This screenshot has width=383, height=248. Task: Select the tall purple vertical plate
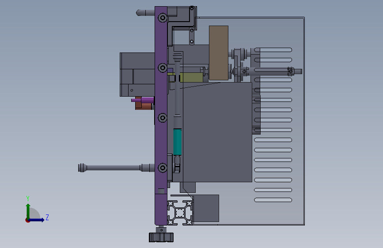point(161,116)
